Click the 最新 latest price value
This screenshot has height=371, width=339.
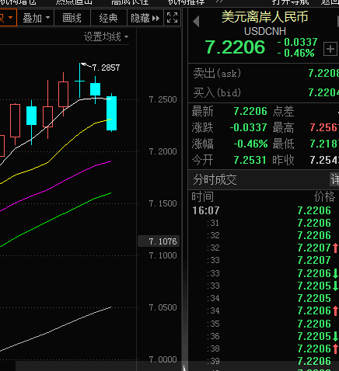[250, 111]
